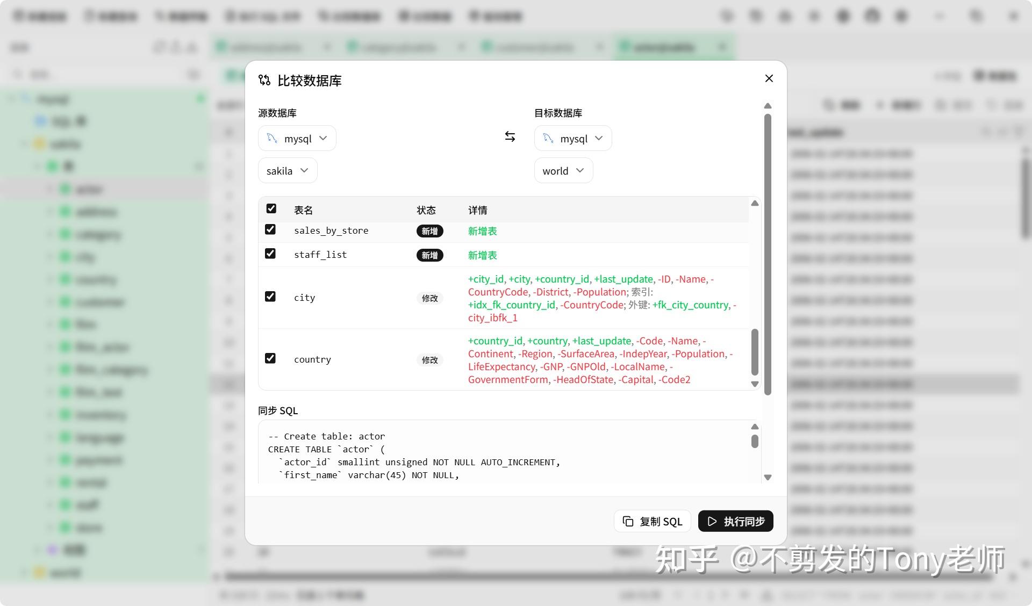Click the 新增 badge for sales_by_store
Image resolution: width=1032 pixels, height=606 pixels.
tap(429, 231)
